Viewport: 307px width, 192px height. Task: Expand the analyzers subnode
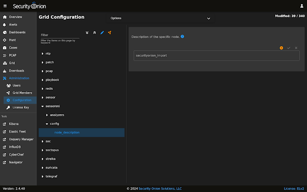(47, 115)
